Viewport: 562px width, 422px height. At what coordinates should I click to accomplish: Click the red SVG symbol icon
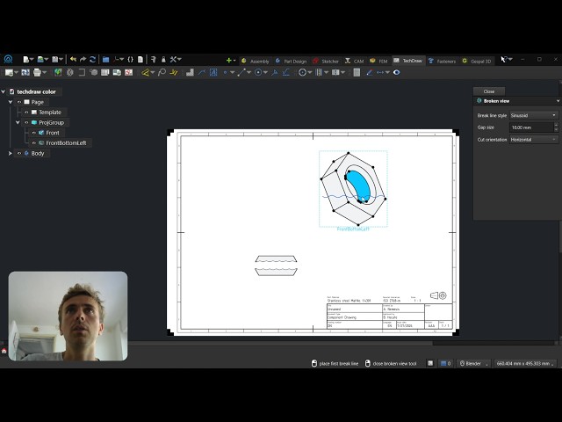tap(129, 72)
